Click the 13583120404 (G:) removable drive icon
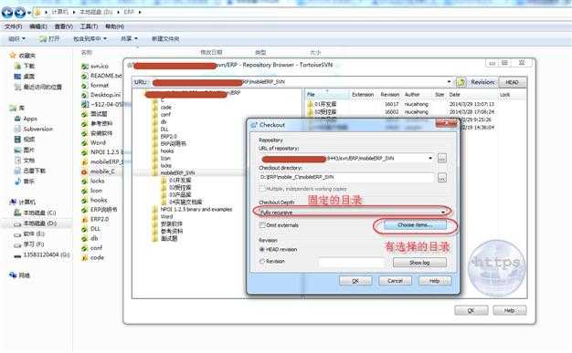The image size is (572, 353). pos(17,255)
